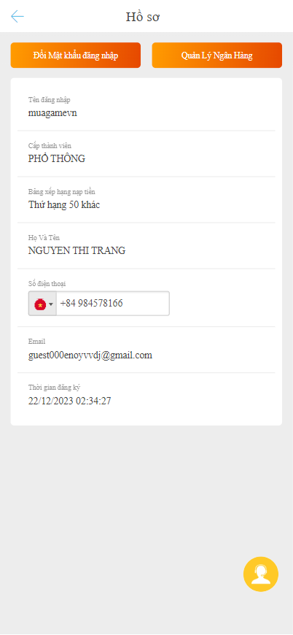
Task: Open the customer support headset chat icon
Action: point(261,574)
